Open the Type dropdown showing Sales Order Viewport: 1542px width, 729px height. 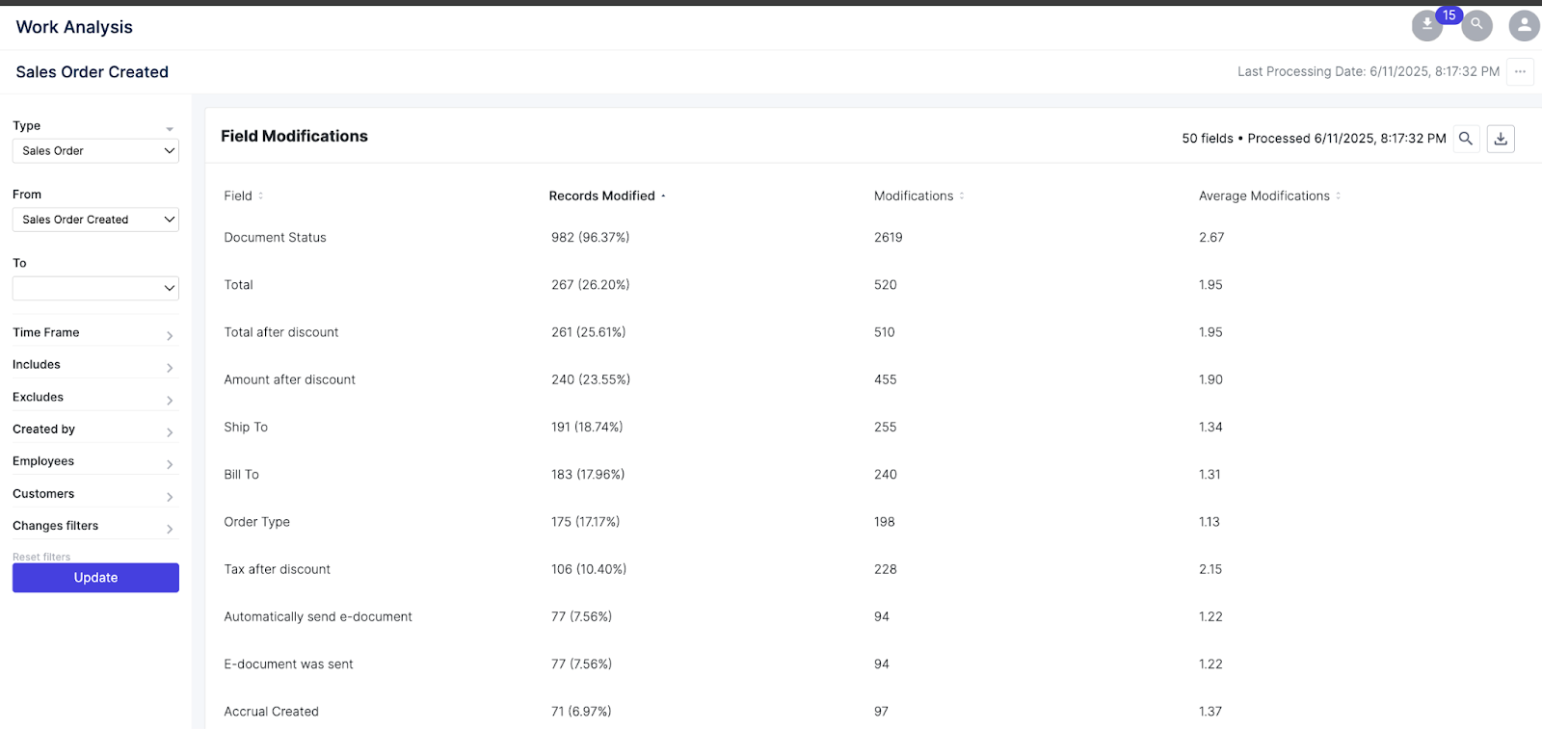(x=95, y=151)
